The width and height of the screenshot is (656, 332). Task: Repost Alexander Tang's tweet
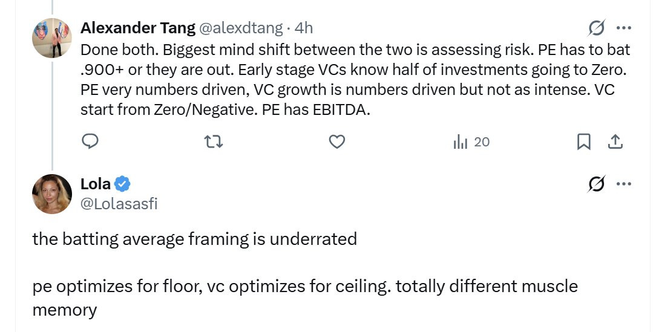(x=213, y=142)
